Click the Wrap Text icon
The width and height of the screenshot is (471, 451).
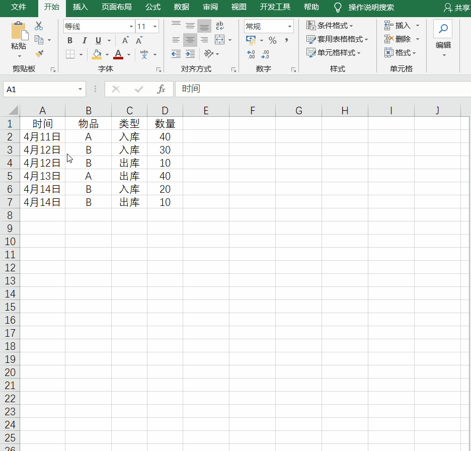pyautogui.click(x=220, y=26)
